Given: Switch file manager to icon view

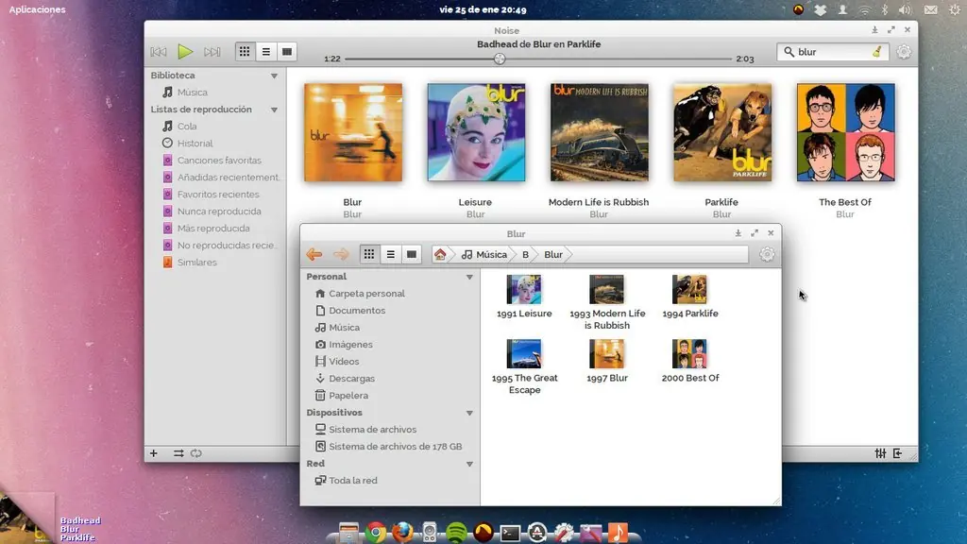Looking at the screenshot, I should coord(369,254).
